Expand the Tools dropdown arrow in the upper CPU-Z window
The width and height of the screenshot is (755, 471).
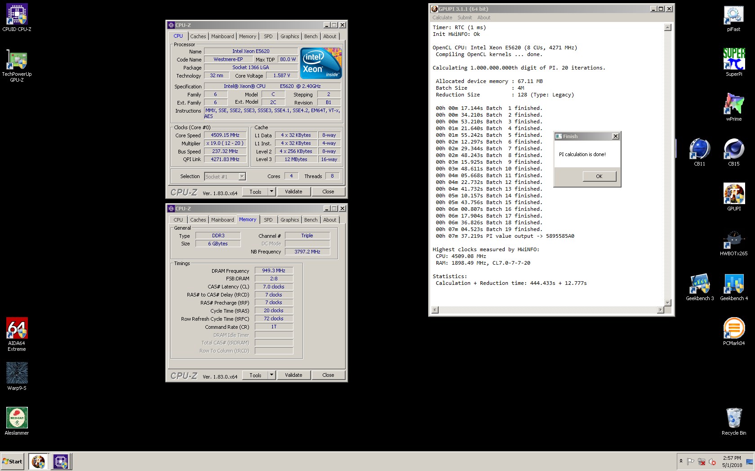271,192
